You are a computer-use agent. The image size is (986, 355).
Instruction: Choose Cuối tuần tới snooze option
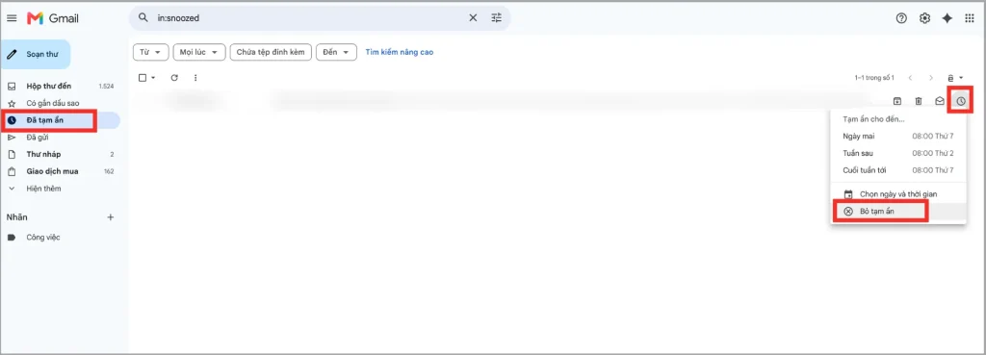898,170
